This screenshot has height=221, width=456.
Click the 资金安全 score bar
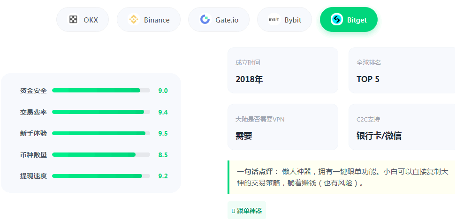(x=101, y=91)
